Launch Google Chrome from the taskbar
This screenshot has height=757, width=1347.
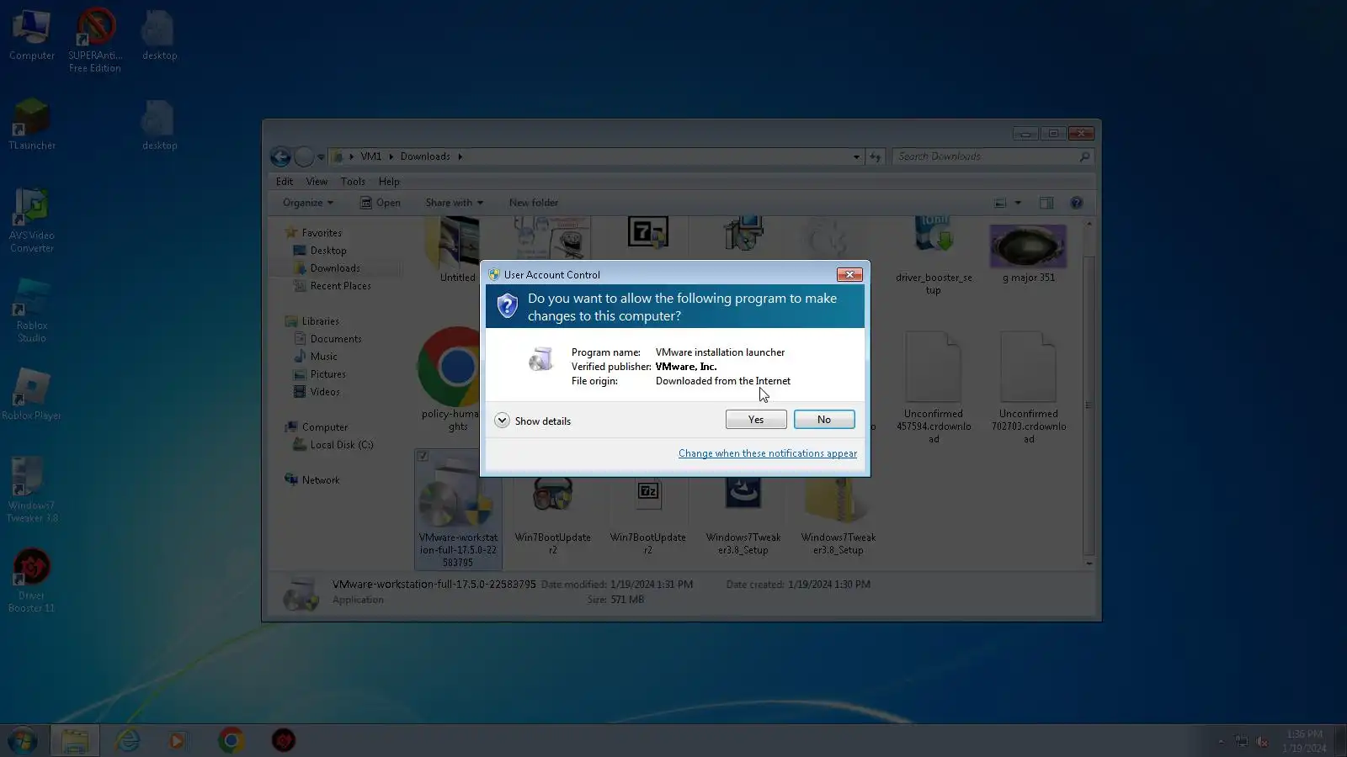click(x=231, y=741)
